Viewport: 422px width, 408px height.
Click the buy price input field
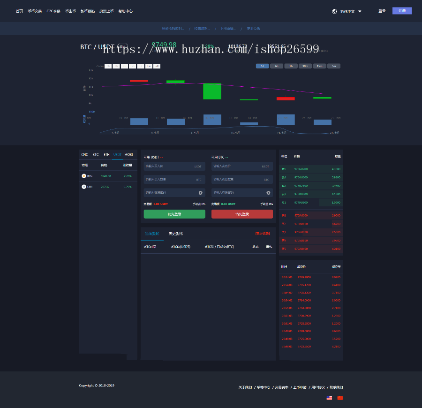pos(174,166)
